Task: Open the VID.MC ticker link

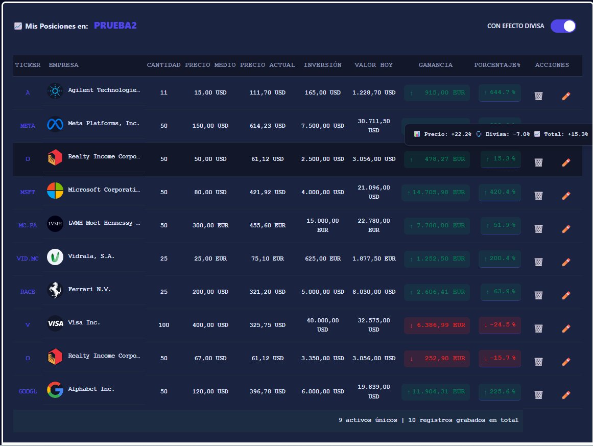Action: 28,259
